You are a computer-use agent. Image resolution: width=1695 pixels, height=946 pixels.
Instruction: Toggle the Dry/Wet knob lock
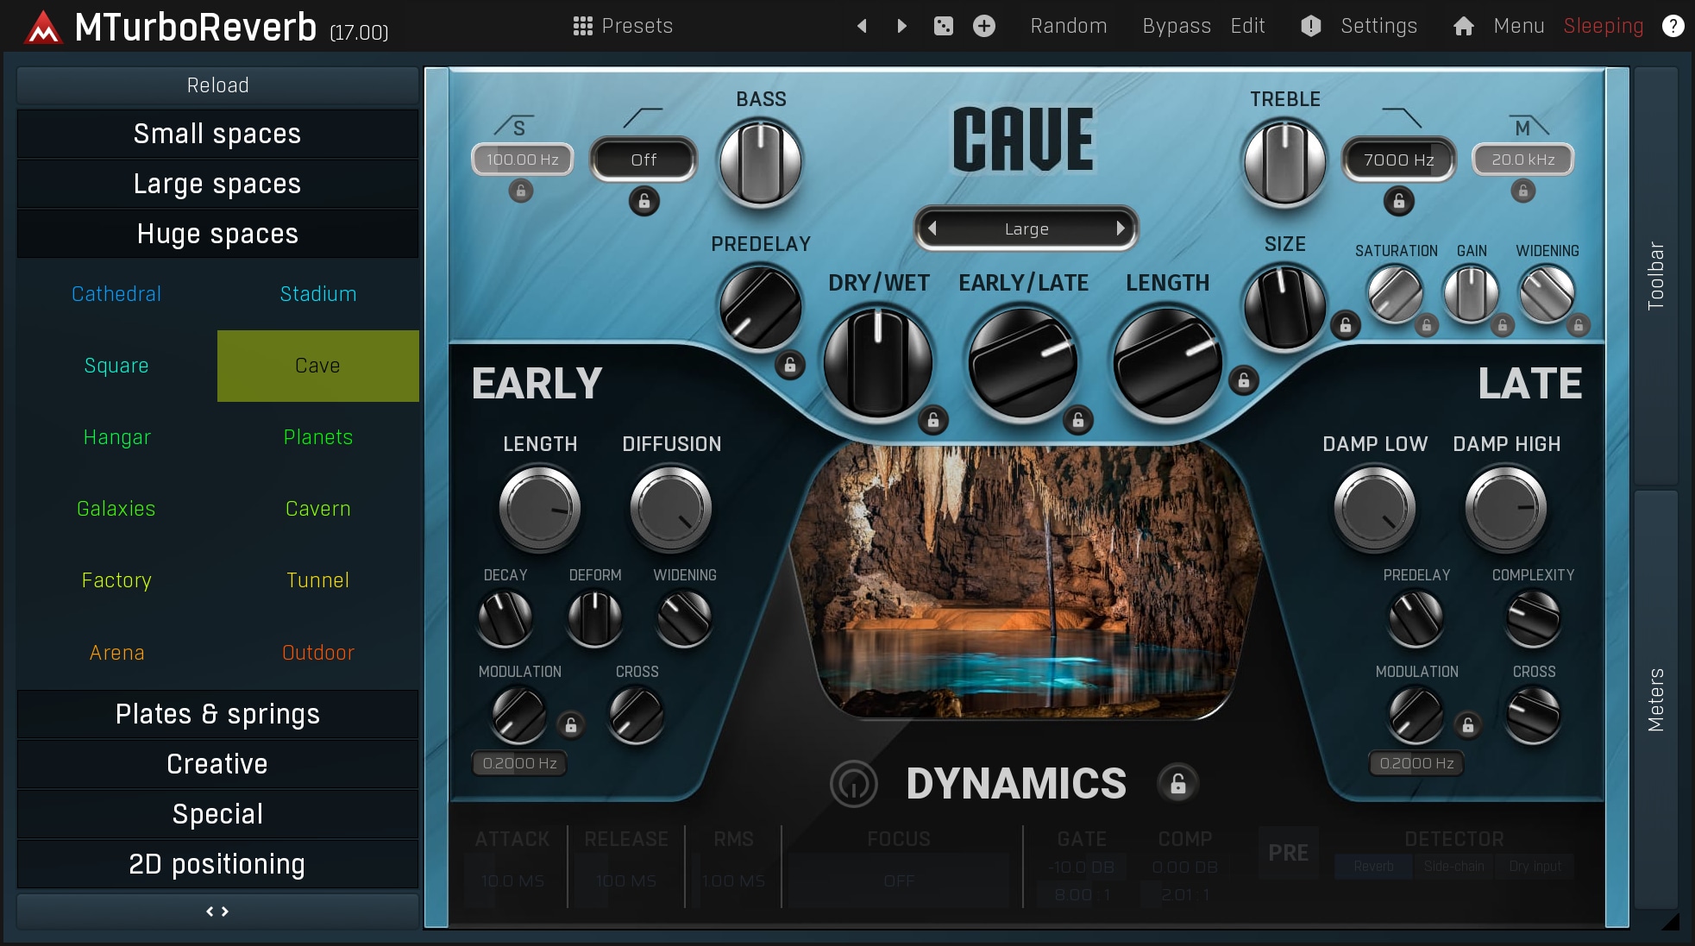[x=932, y=420]
